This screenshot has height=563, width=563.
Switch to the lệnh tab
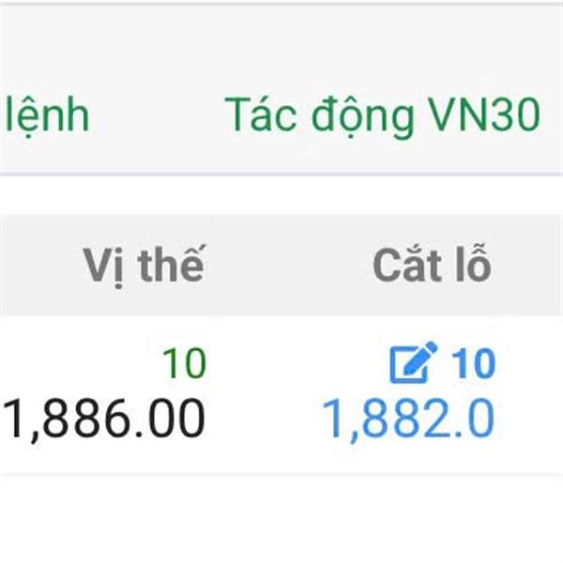46,116
